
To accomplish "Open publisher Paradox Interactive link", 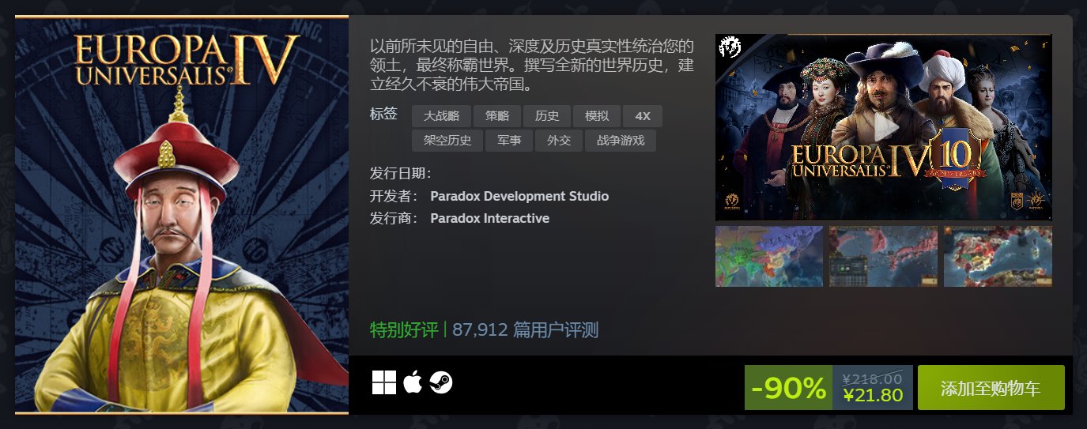I will click(489, 218).
